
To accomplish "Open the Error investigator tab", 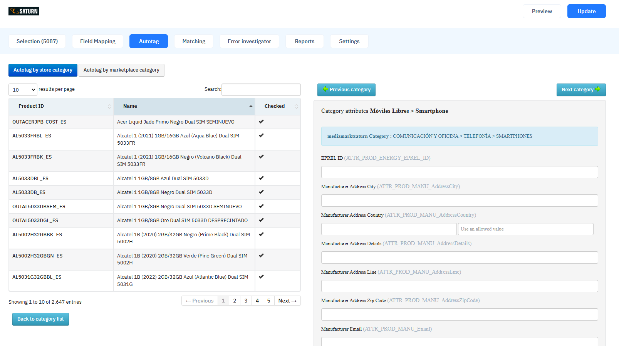I will coord(249,41).
